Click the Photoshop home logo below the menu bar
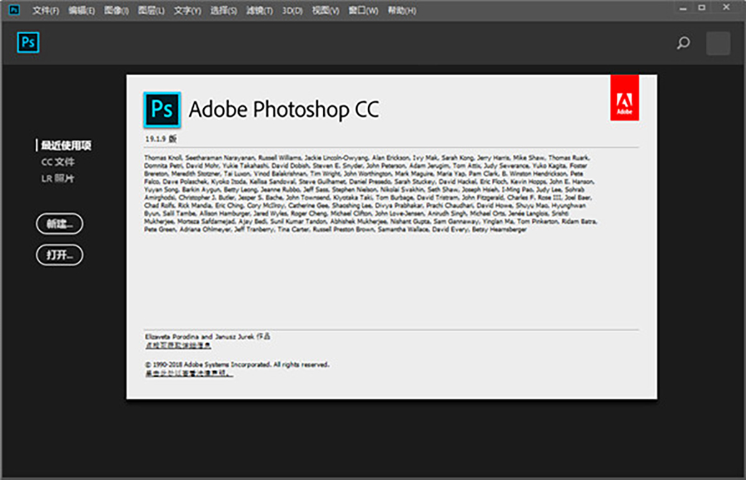Viewport: 746px width, 480px height. tap(28, 42)
